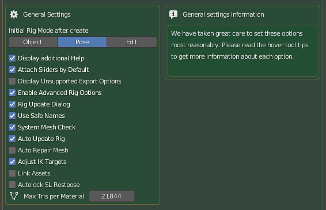Click the triangle mesh icon beside Max Tris
The height and width of the screenshot is (210, 326).
[x=14, y=196]
